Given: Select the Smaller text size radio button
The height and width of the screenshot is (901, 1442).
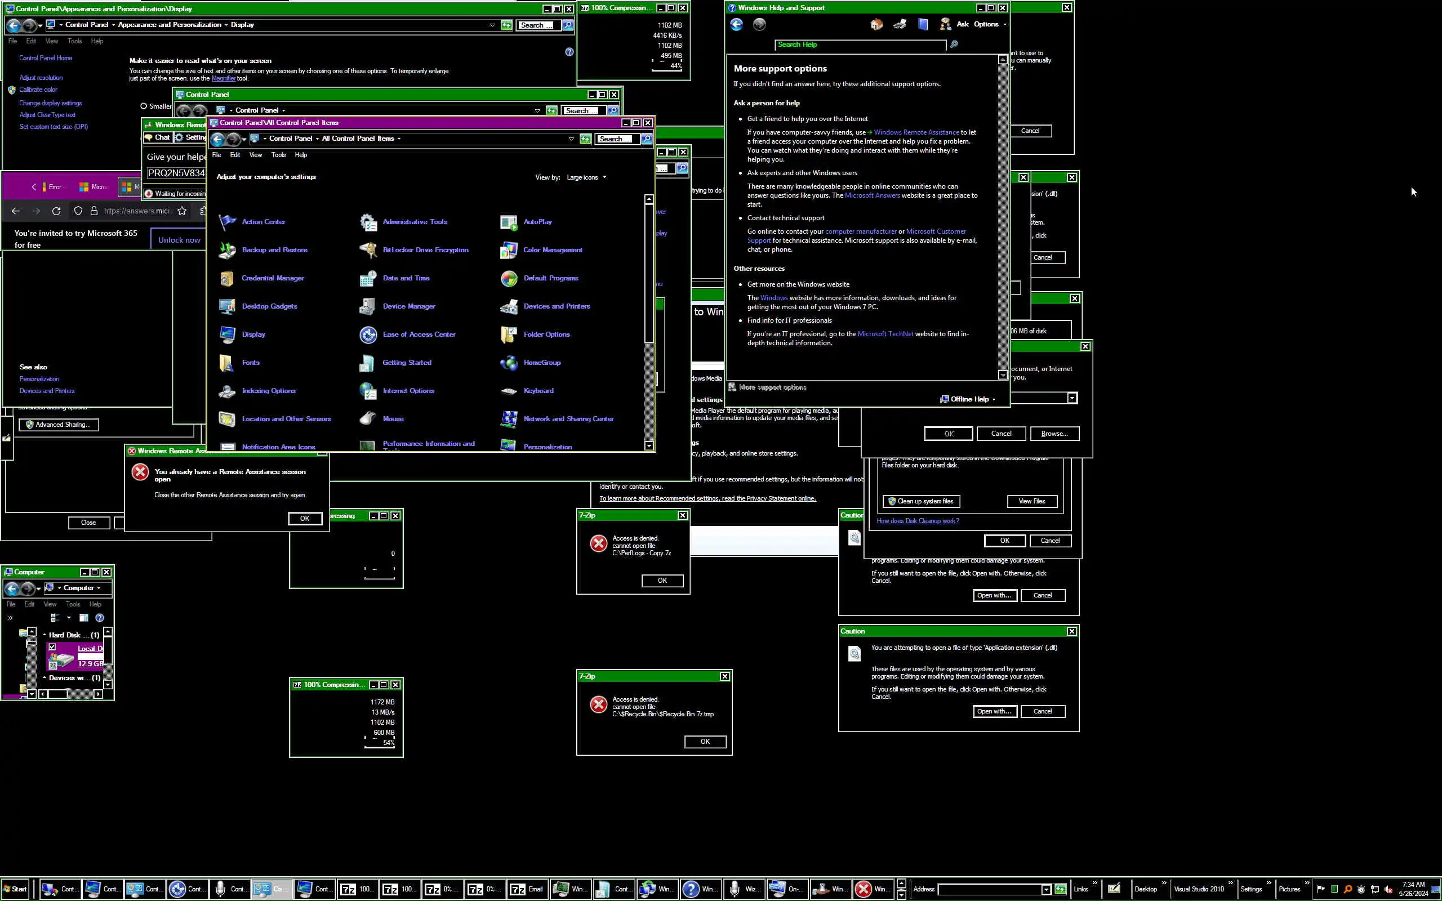Looking at the screenshot, I should click(144, 106).
